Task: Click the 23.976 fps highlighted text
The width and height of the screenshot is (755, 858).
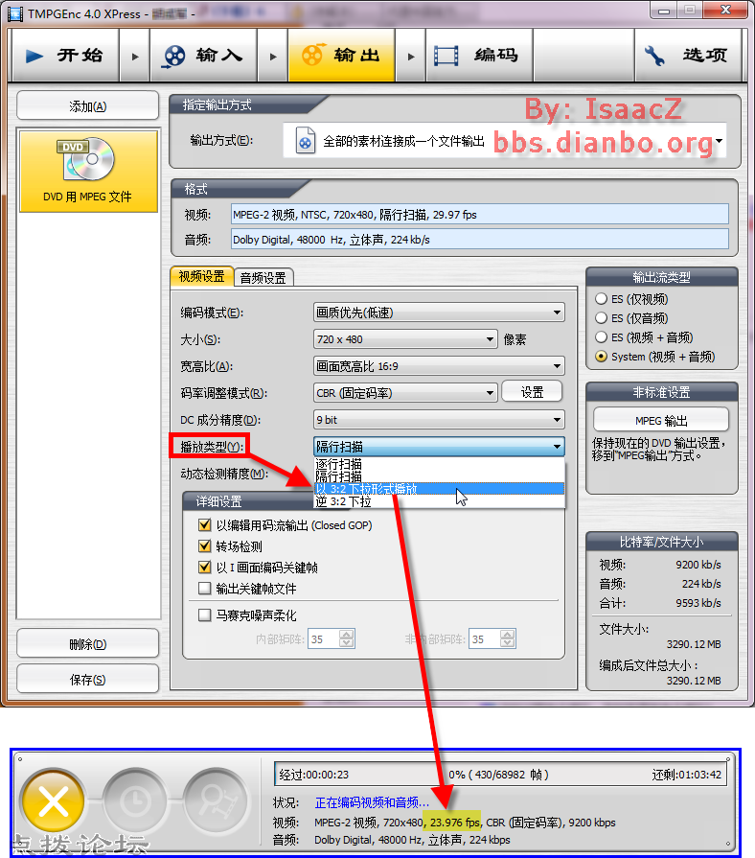Action: tap(454, 822)
